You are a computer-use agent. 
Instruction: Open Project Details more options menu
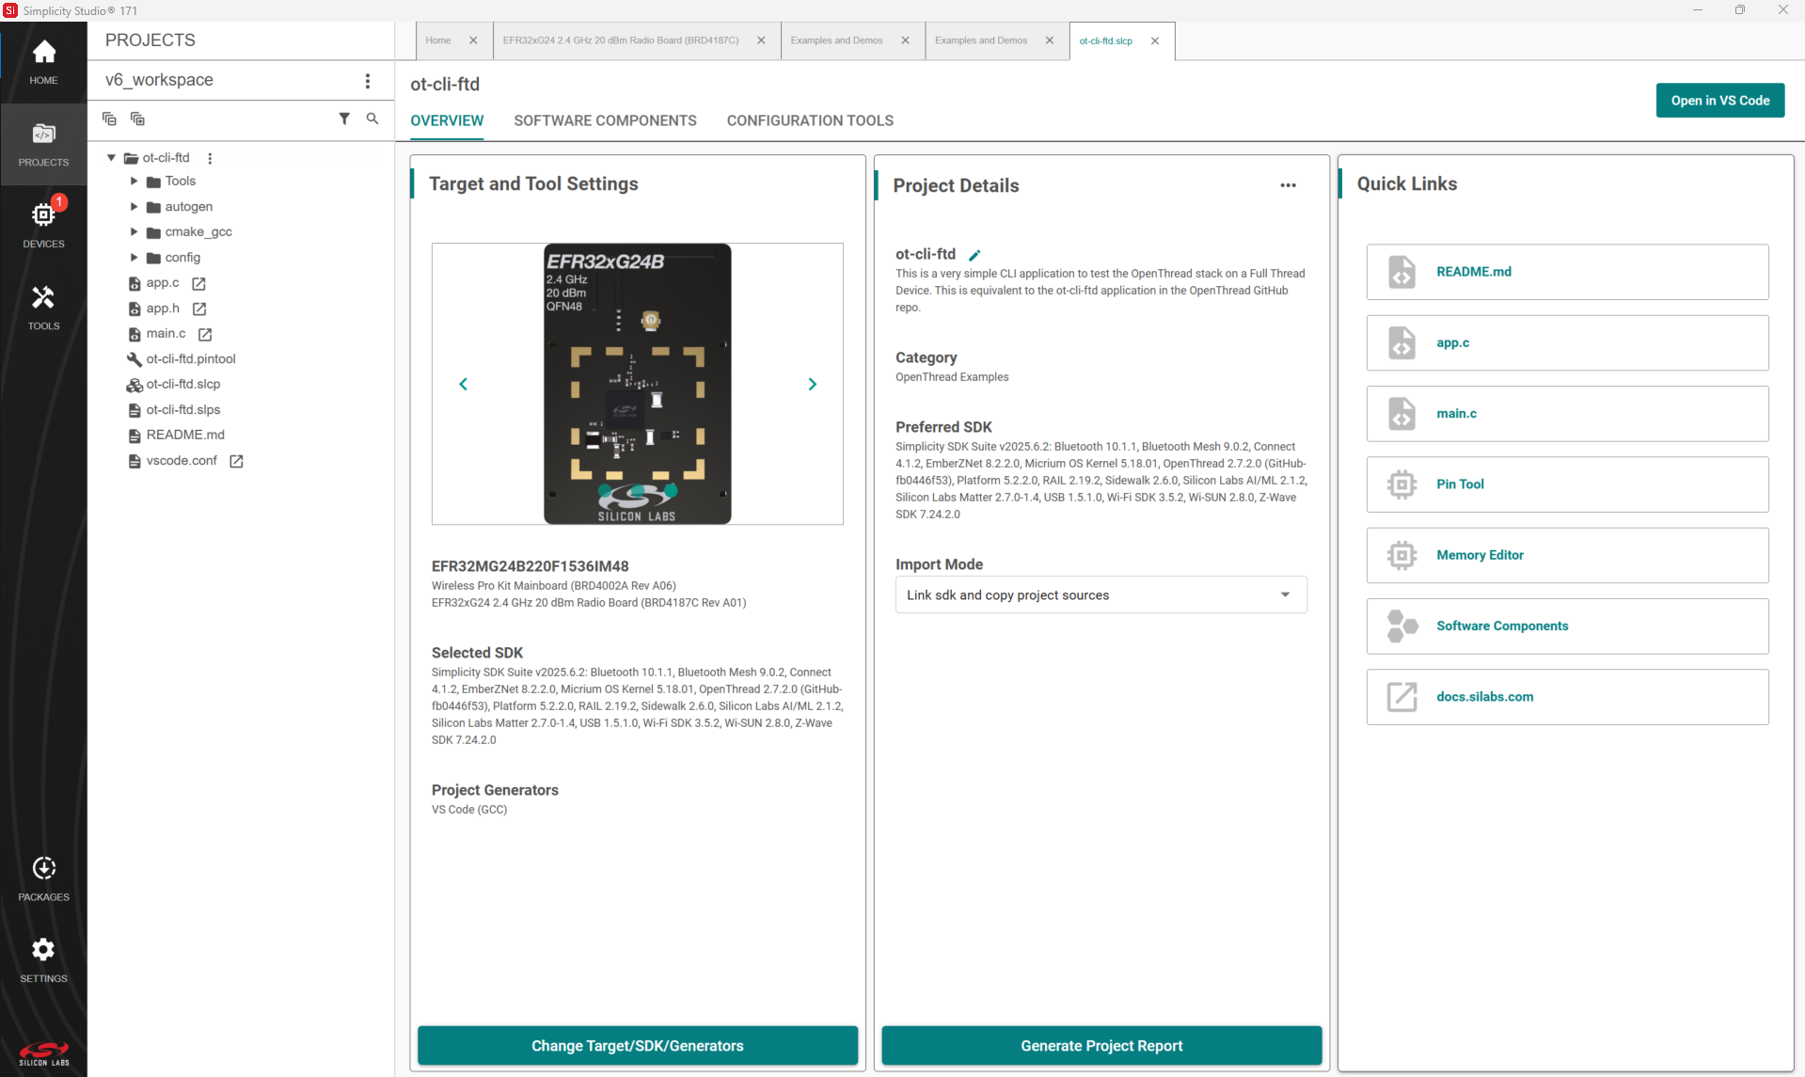coord(1288,185)
